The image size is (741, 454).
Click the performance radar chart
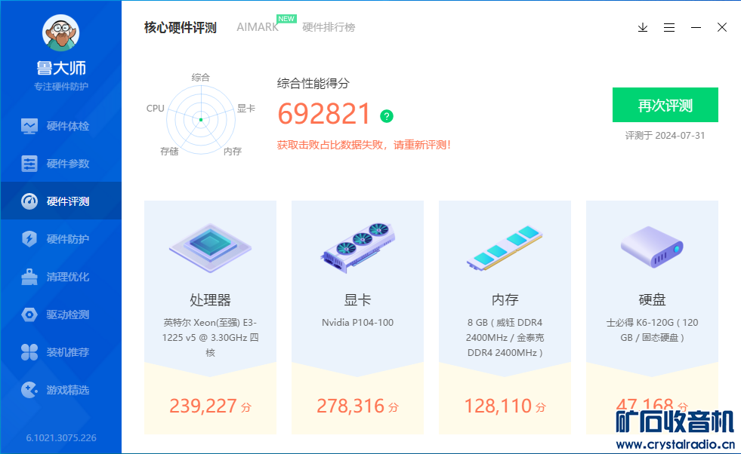[x=201, y=120]
